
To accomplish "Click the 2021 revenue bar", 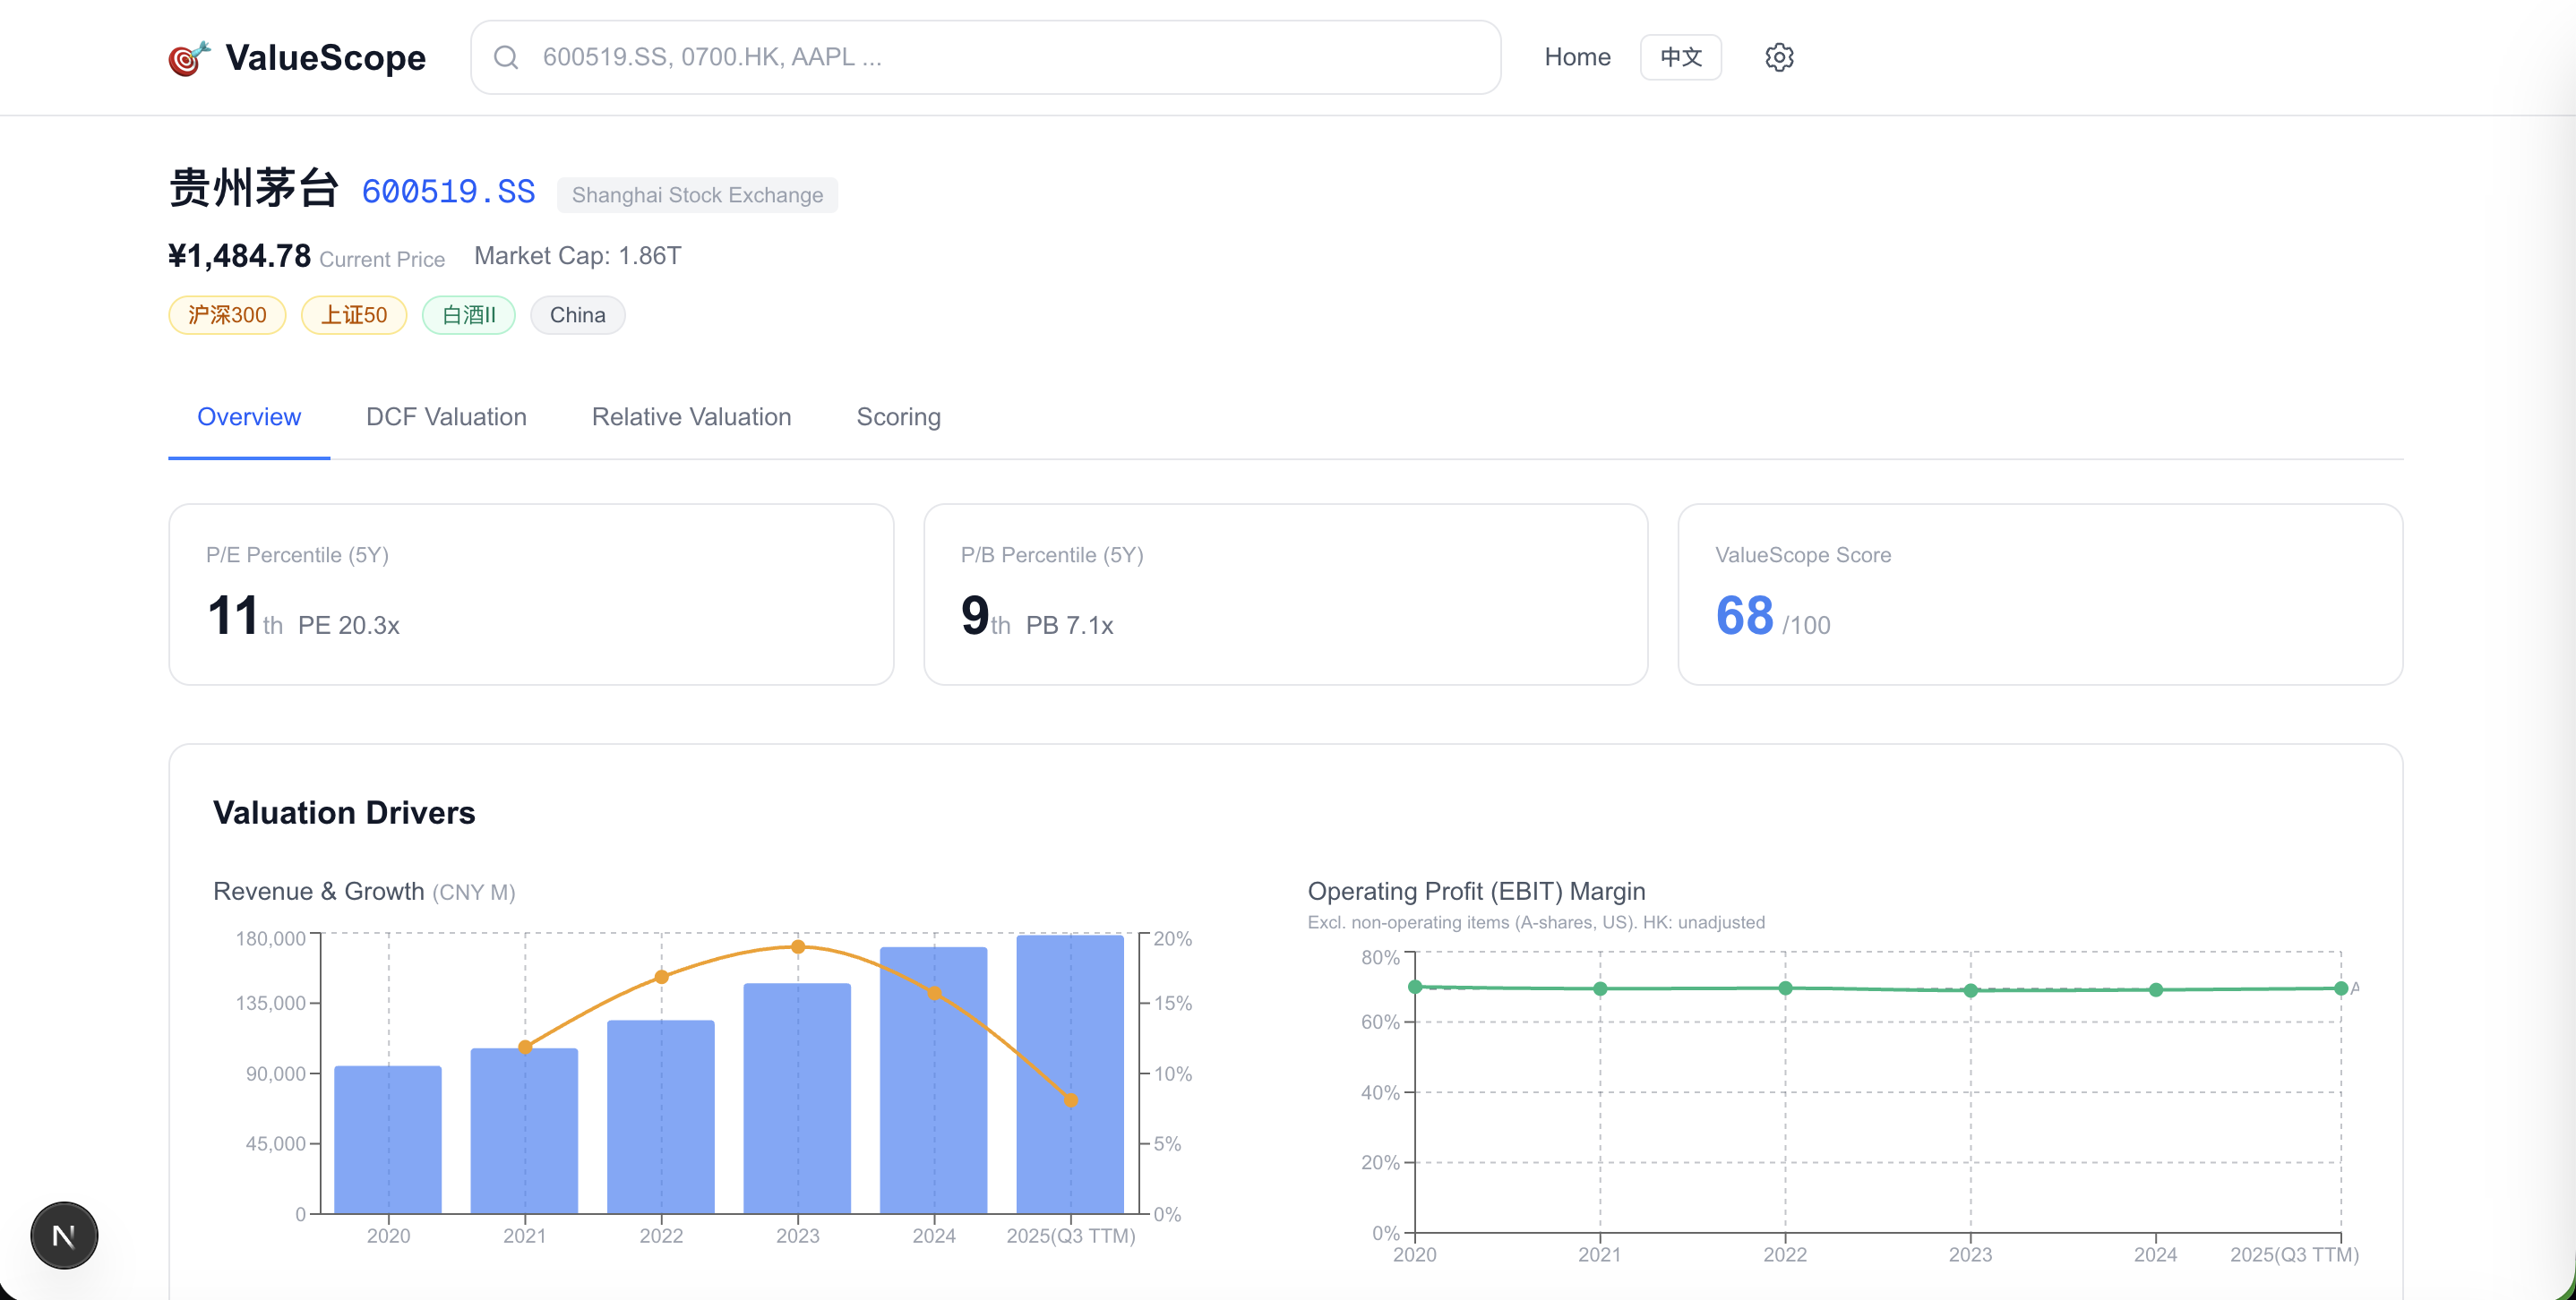I will click(524, 1130).
